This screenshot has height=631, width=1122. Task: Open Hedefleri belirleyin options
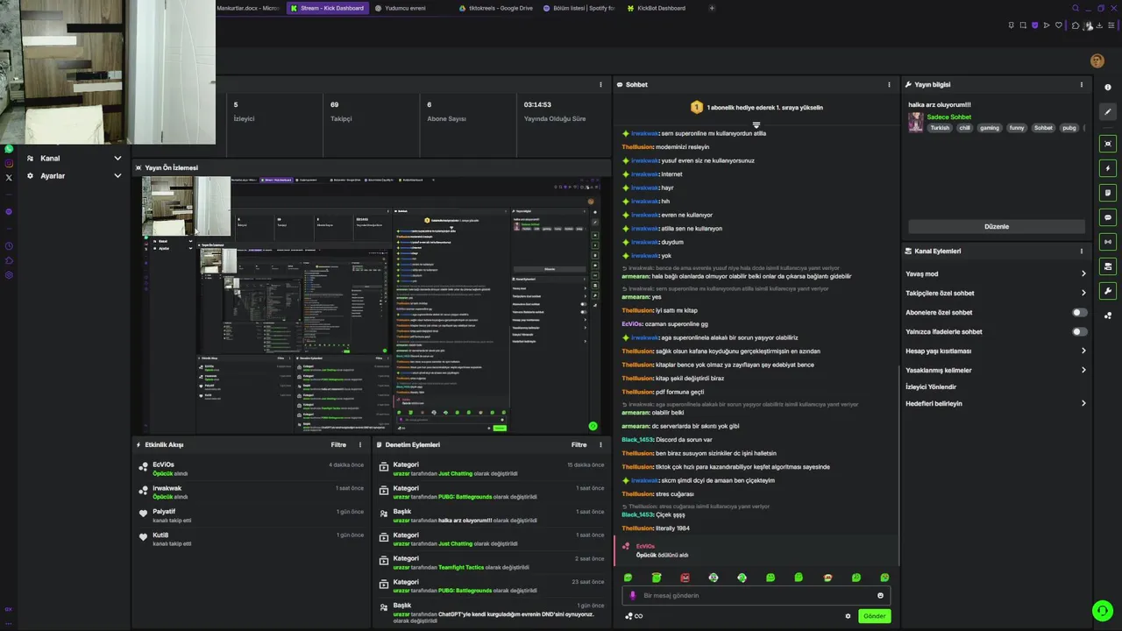[x=996, y=403]
